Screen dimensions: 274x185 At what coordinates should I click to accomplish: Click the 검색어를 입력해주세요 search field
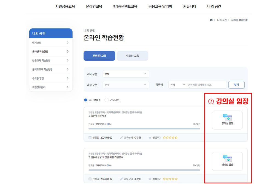206,85
